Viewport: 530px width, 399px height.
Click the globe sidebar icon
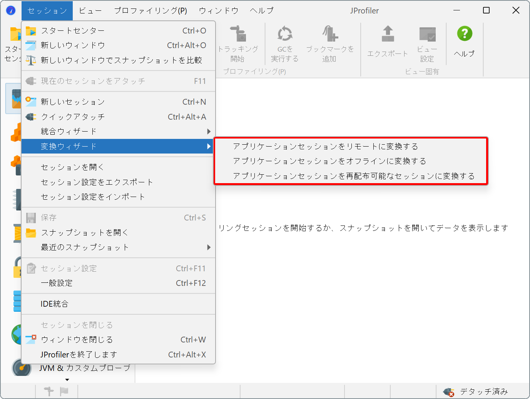[16, 334]
